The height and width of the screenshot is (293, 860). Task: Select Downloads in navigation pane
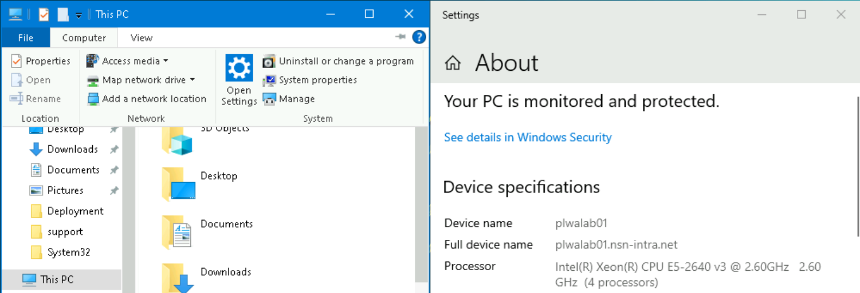click(72, 149)
